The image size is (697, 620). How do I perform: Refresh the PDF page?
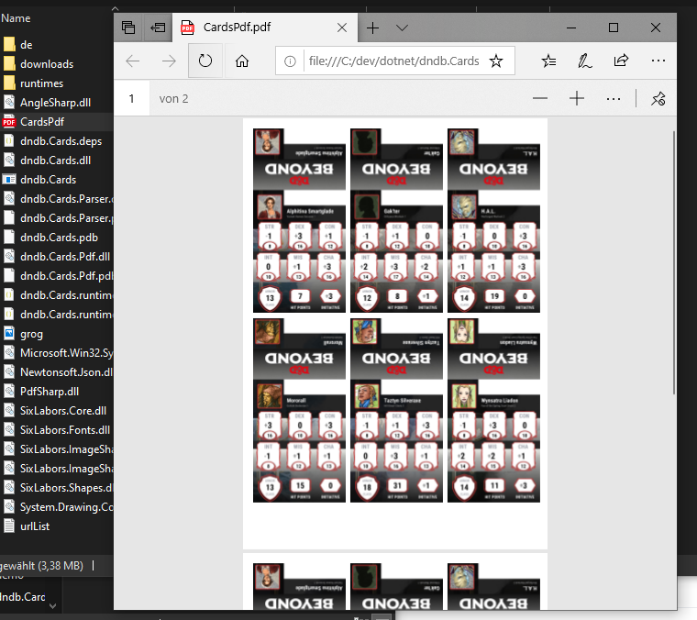[x=205, y=61]
